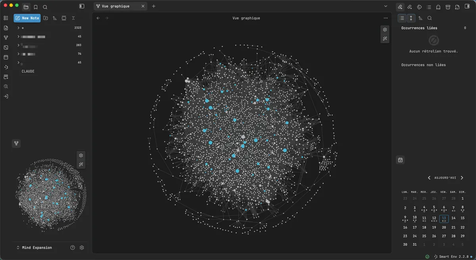Open vault help question mark icon
476x260 pixels.
pos(73,248)
